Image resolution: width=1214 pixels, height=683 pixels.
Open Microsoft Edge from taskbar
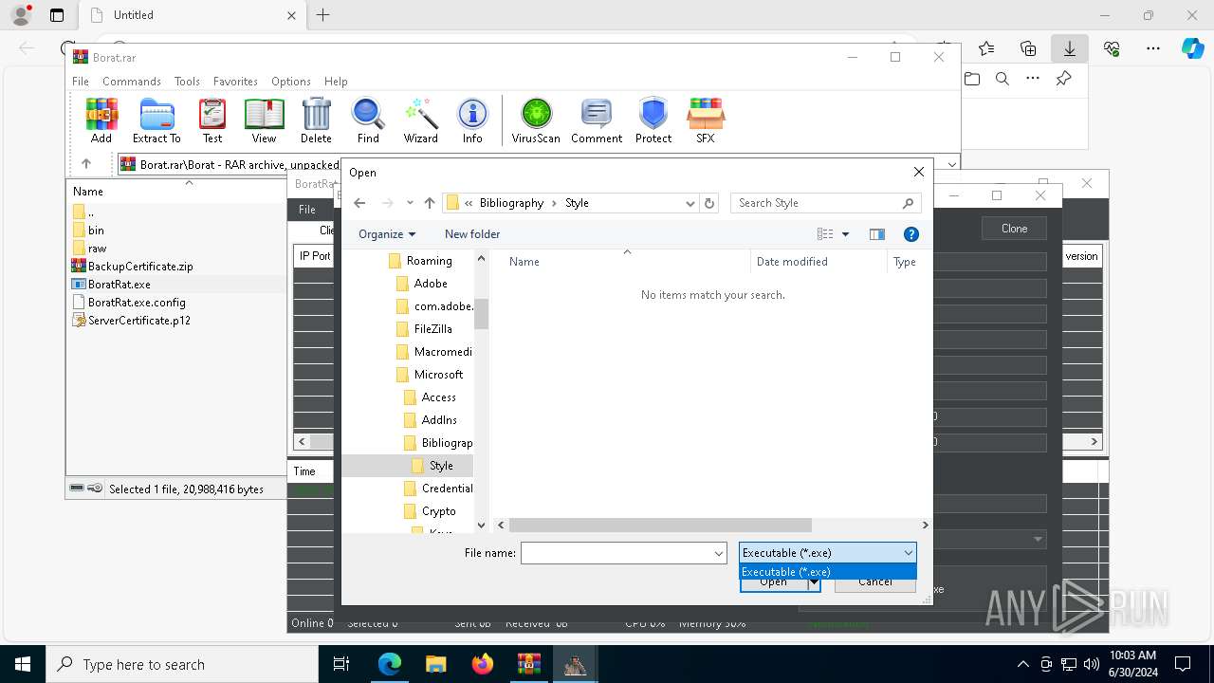[x=390, y=664]
